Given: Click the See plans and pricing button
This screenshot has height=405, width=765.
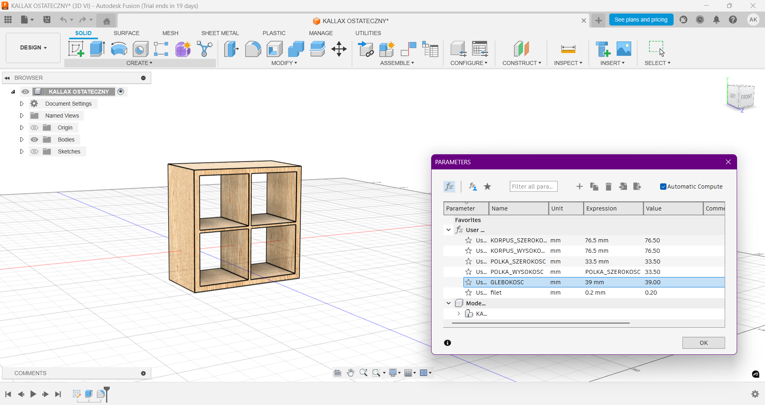Looking at the screenshot, I should point(641,20).
